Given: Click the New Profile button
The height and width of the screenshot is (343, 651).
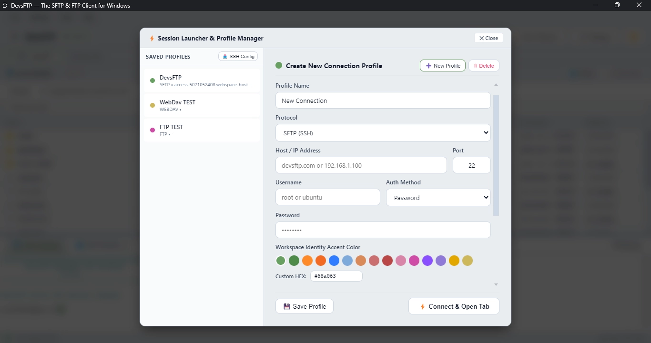Looking at the screenshot, I should [443, 66].
